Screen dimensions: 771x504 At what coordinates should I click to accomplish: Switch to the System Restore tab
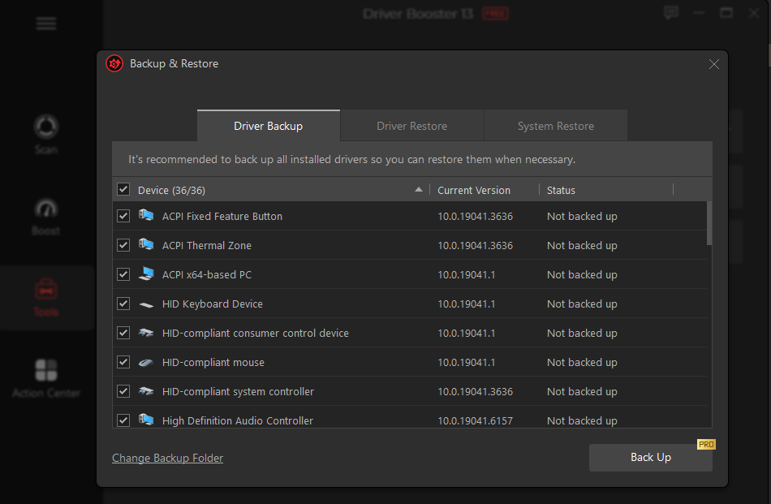click(555, 126)
